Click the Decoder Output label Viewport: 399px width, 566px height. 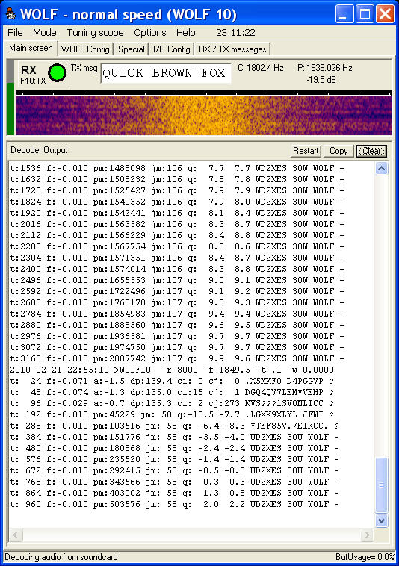39,150
